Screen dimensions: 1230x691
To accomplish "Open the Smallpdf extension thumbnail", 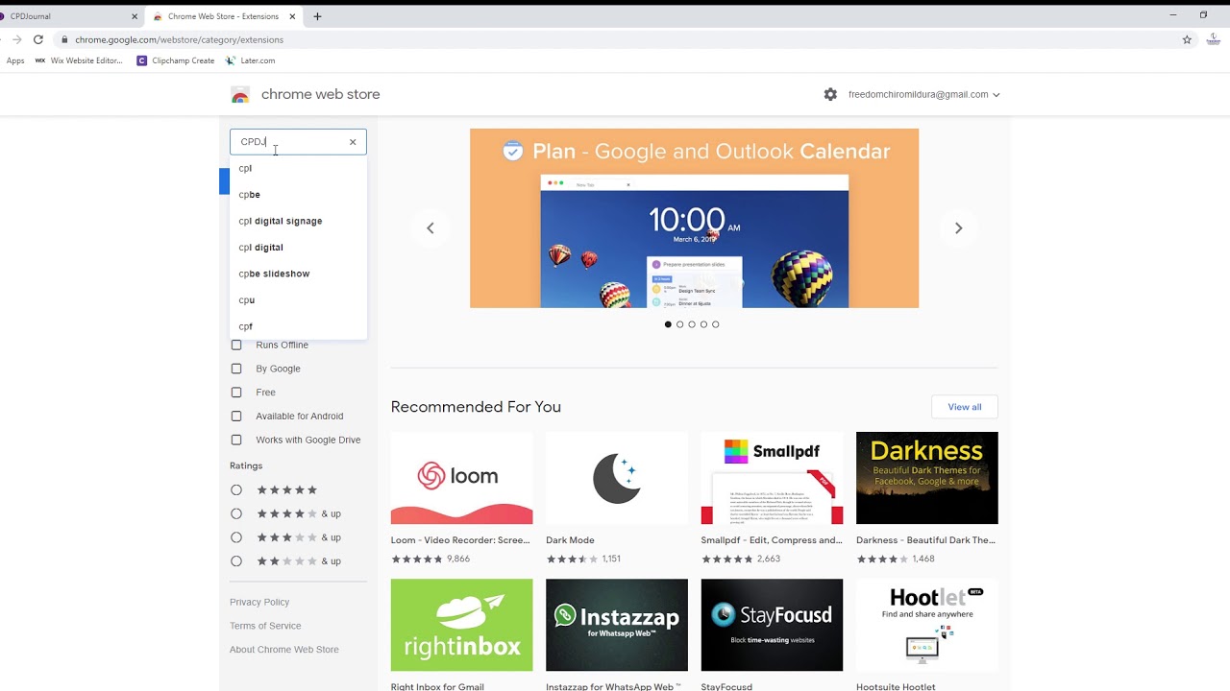I will [x=772, y=478].
